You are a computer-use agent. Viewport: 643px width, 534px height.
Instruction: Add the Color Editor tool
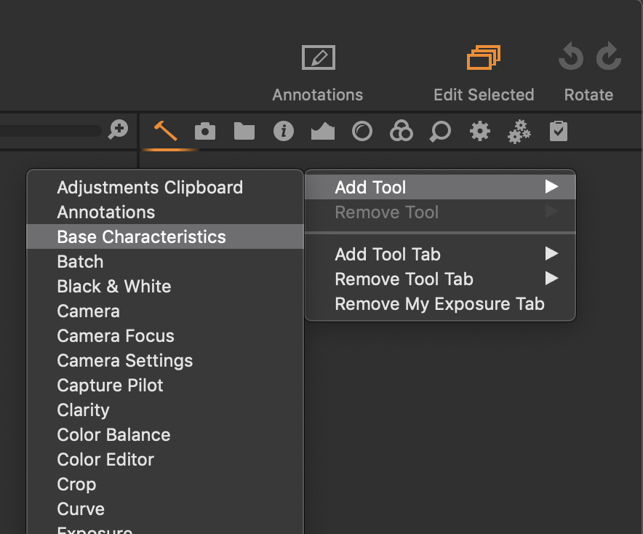click(105, 459)
